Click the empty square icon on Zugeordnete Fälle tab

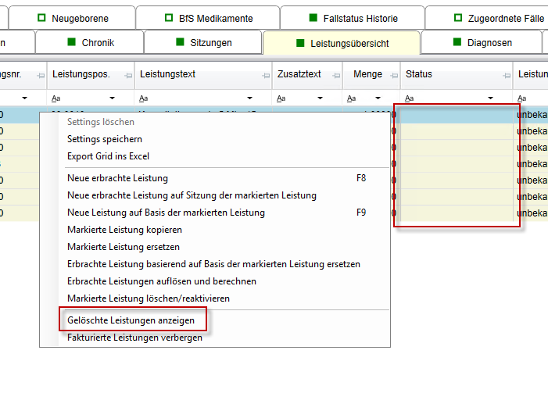(x=458, y=17)
